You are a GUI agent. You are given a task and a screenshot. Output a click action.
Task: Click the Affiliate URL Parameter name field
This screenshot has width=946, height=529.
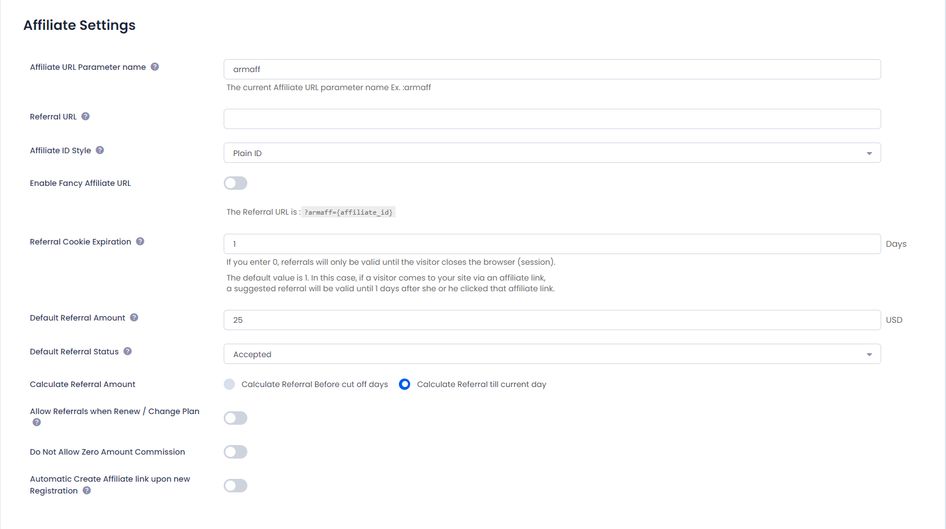tap(552, 69)
